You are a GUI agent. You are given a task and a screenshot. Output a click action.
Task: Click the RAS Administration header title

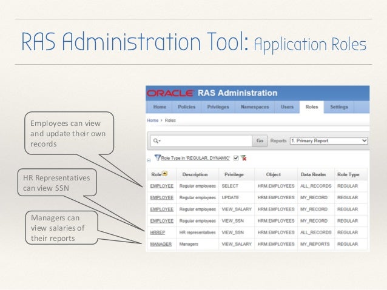(237, 93)
